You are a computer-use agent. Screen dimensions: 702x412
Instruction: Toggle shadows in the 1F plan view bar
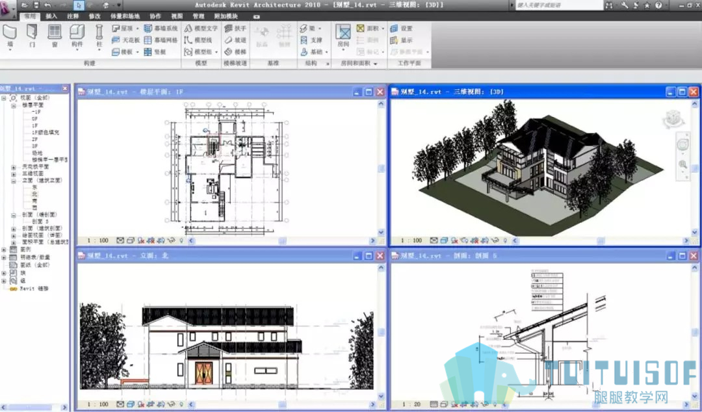click(140, 240)
